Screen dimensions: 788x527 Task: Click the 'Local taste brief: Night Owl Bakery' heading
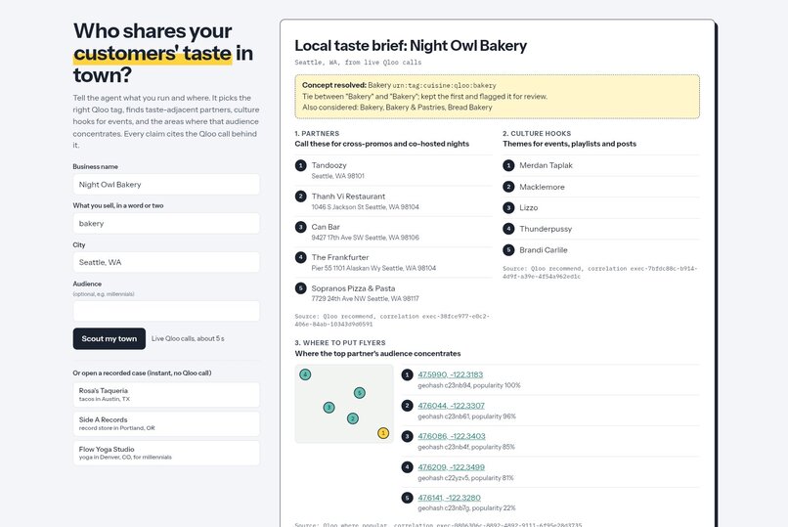click(x=411, y=46)
